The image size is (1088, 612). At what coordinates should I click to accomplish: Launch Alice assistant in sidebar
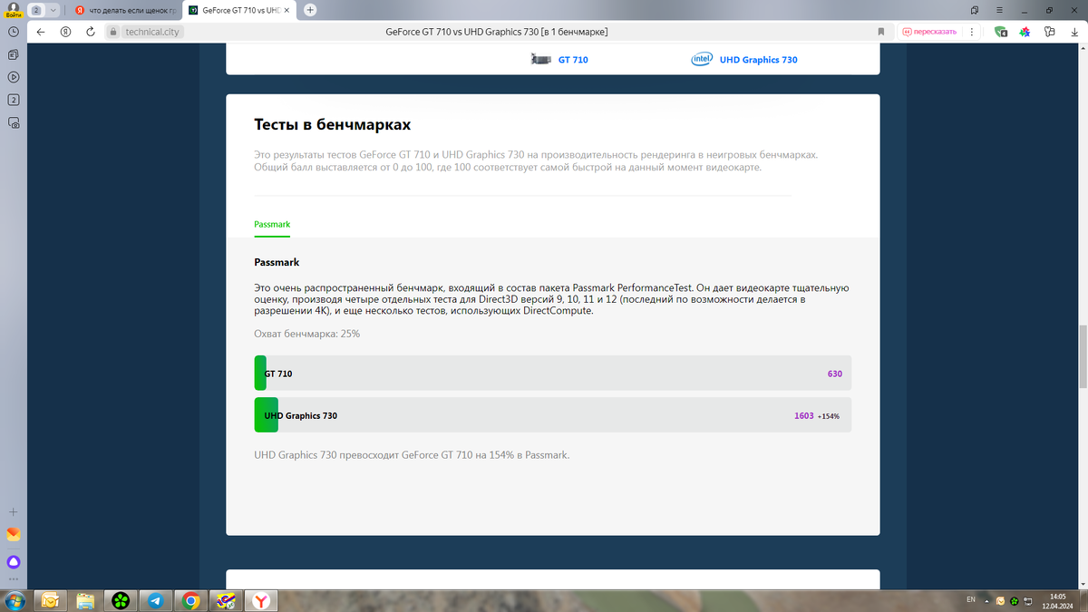tap(14, 562)
